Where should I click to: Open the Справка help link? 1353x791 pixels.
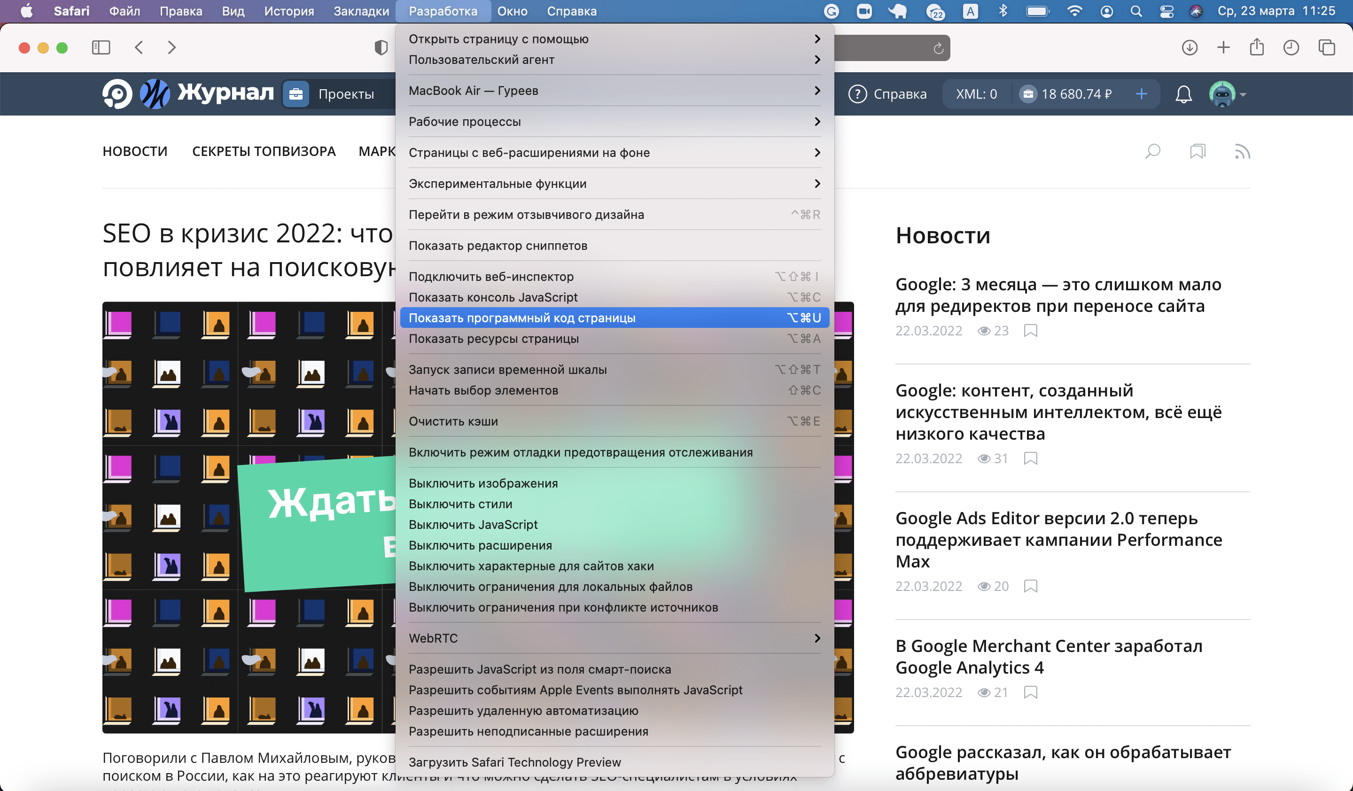(x=887, y=94)
